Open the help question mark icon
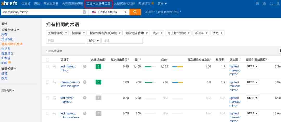 (258, 4)
